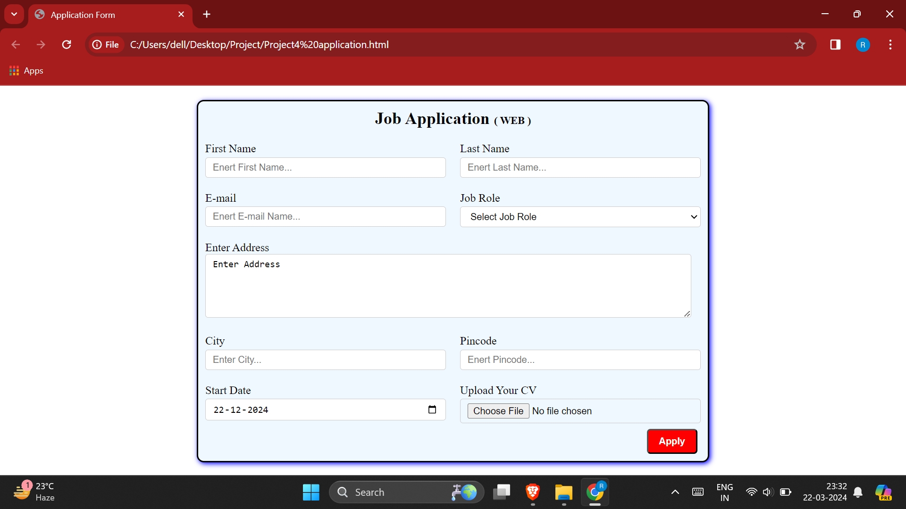Viewport: 906px width, 509px height.
Task: Click the First Name input field
Action: 325,168
